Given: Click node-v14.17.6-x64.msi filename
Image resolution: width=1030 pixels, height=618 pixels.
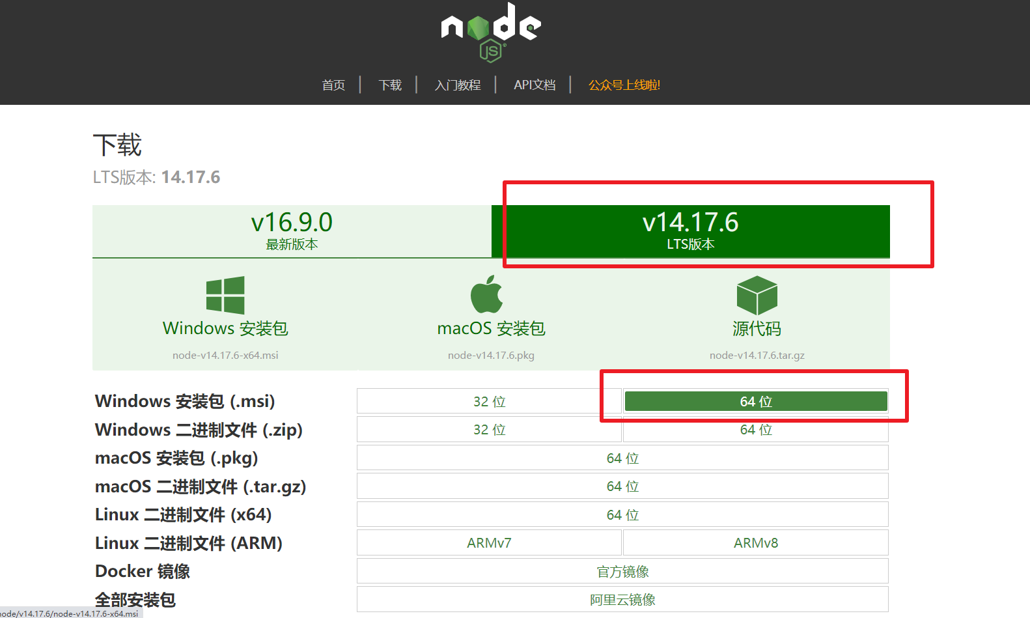Looking at the screenshot, I should pyautogui.click(x=225, y=356).
